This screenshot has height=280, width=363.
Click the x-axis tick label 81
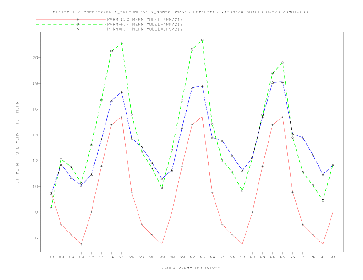pos(323,257)
